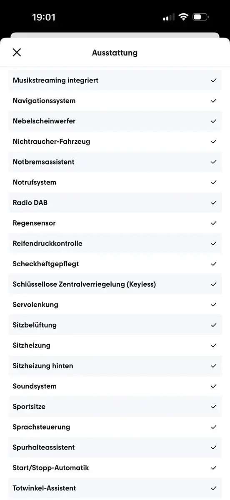Tap the Sitzheizung hinten entry
This screenshot has width=230, height=500.
point(115,366)
